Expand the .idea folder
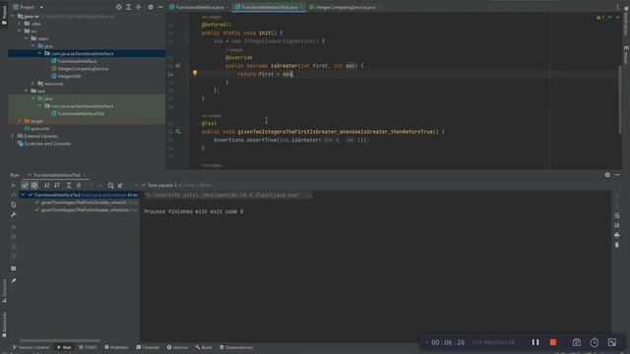630x354 pixels. click(x=20, y=24)
